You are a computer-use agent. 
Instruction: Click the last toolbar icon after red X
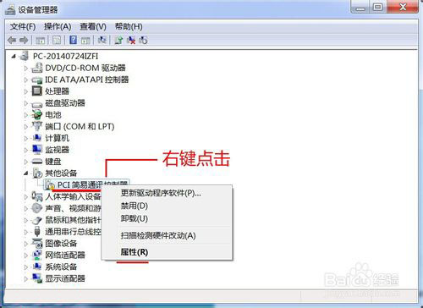coord(143,40)
